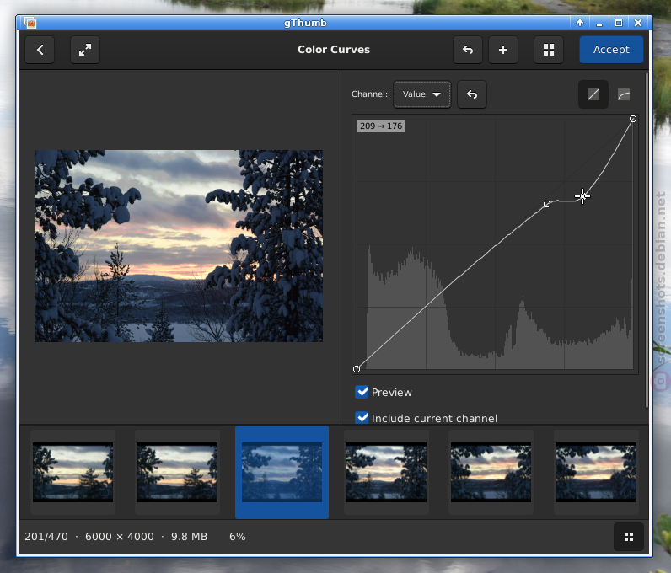Click the gThumb window menu icon in title bar

tap(30, 23)
